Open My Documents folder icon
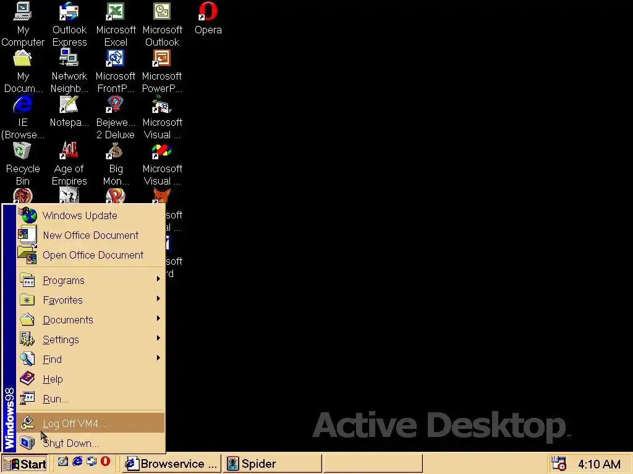The height and width of the screenshot is (474, 633). (23, 71)
